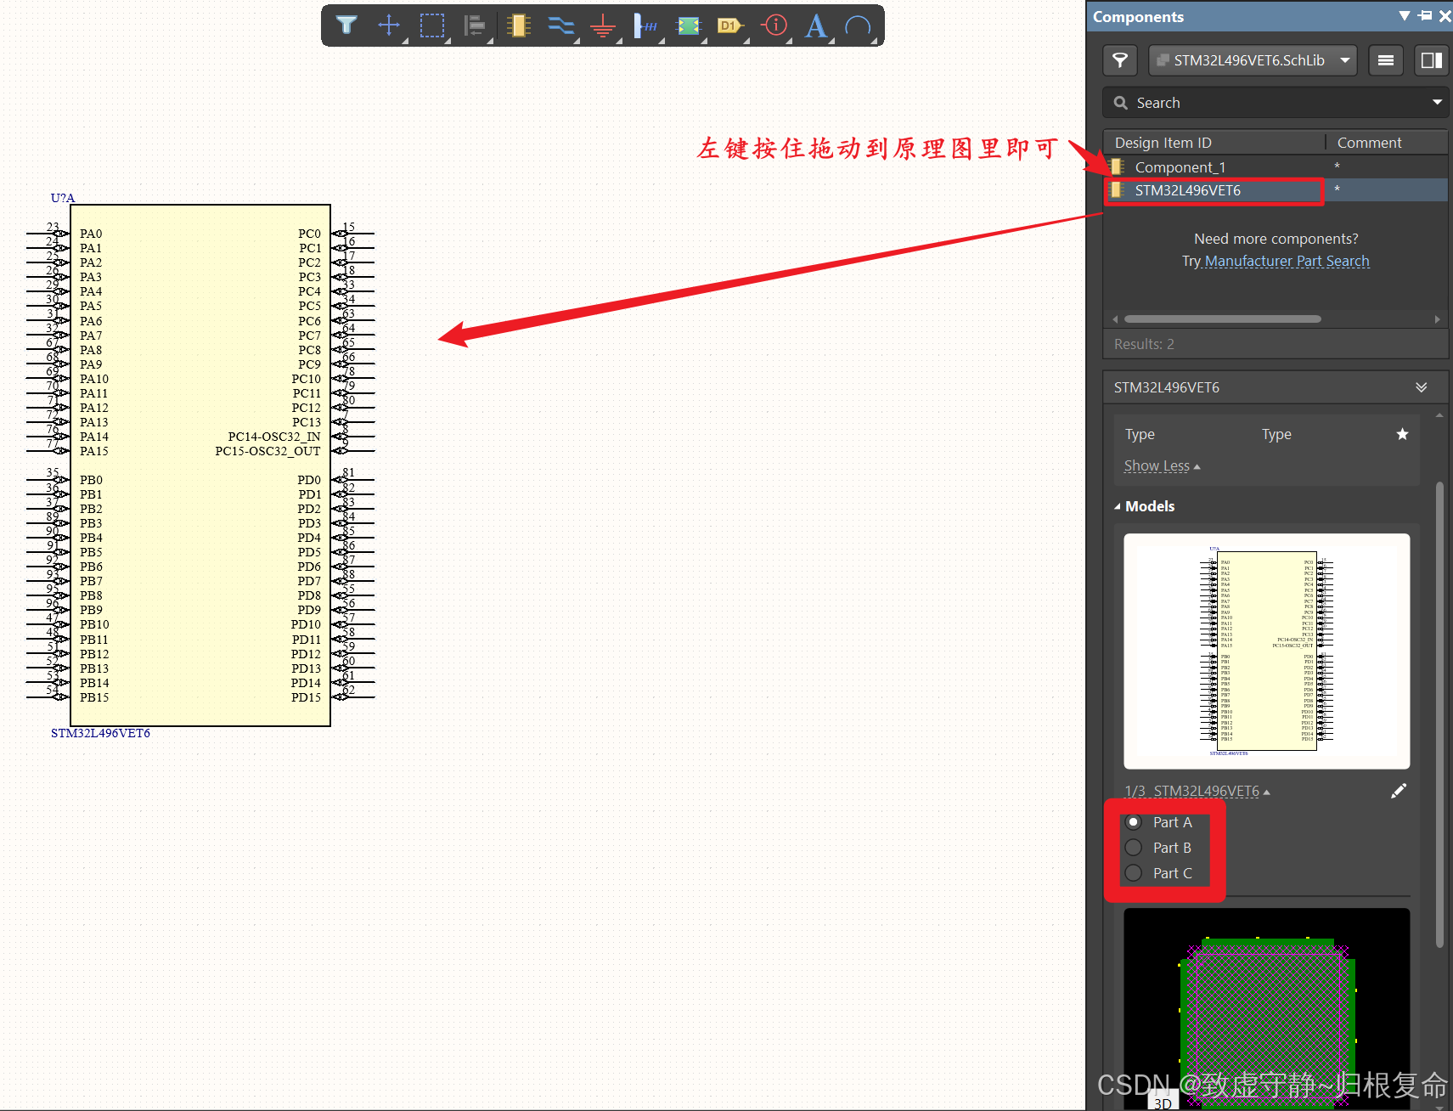Click the horizontal scrollbar in results list
This screenshot has width=1453, height=1111.
(1223, 319)
